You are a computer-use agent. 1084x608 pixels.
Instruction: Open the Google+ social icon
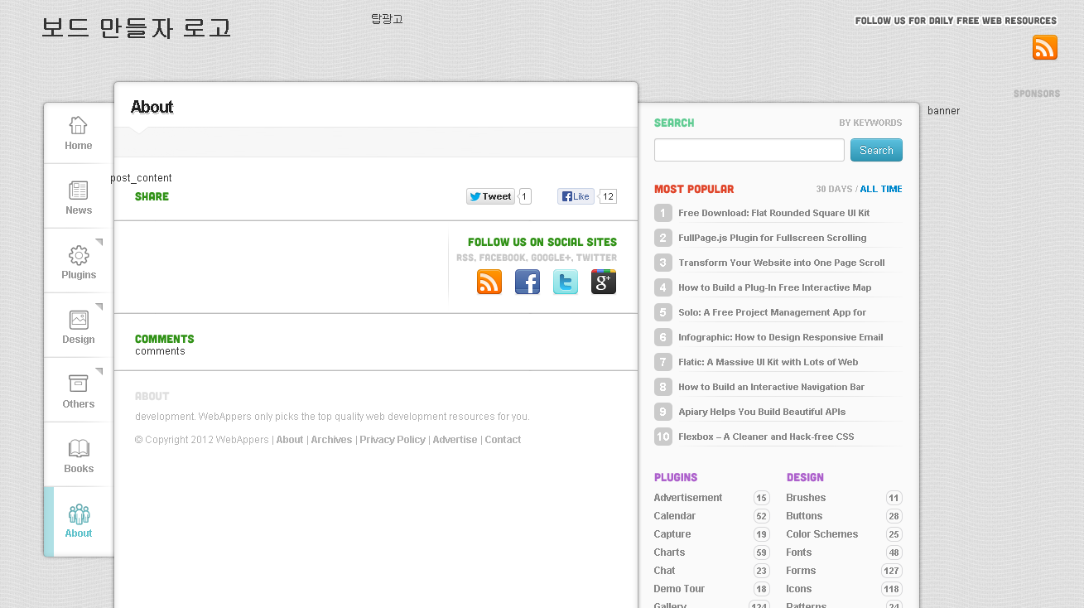pos(604,282)
